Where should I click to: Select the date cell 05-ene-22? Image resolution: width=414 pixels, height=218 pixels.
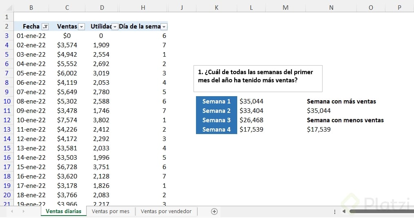tap(31, 73)
